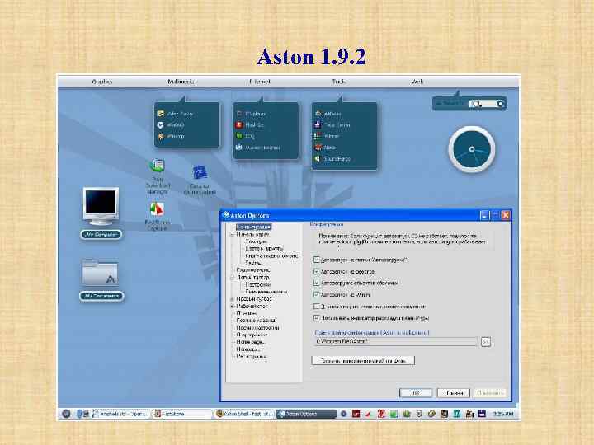Launch SoundForge from the Tools popup
The height and width of the screenshot is (445, 594).
point(332,159)
